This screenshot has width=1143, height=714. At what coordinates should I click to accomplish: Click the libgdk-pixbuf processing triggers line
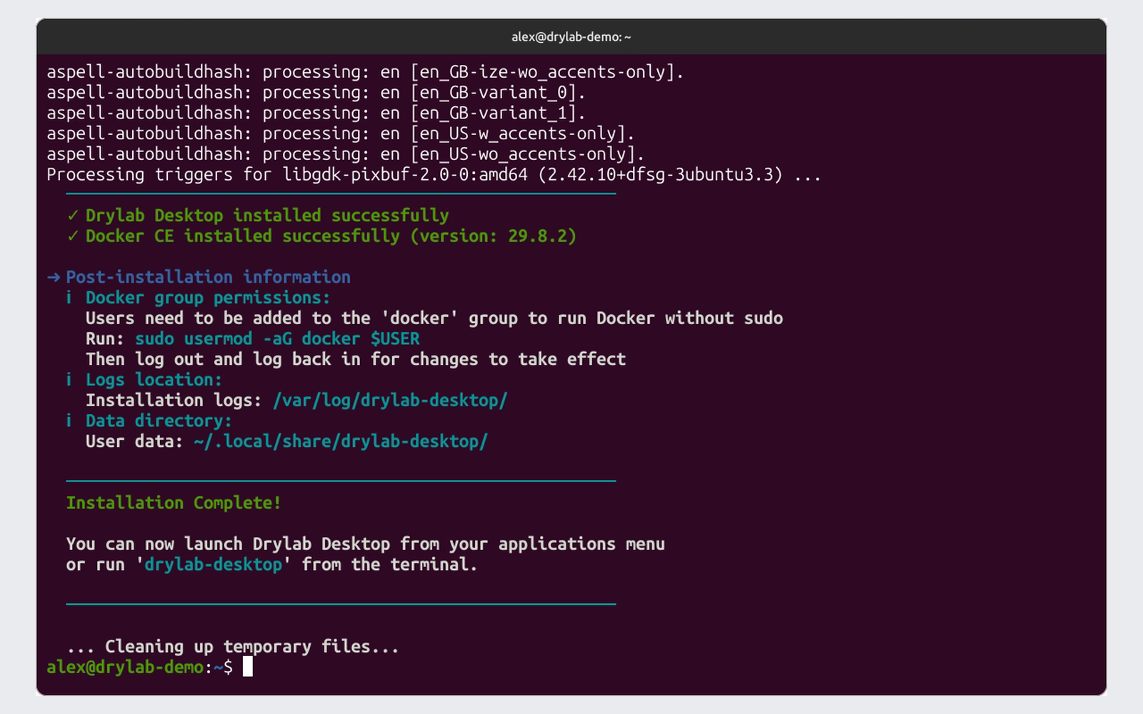[434, 175]
